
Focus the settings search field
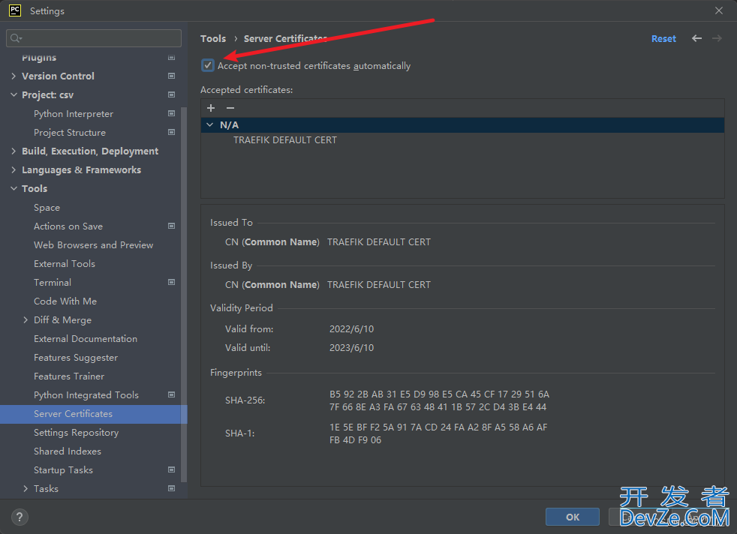[94, 38]
